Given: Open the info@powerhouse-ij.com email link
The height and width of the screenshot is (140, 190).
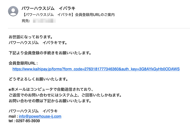Looking at the screenshot, I should pos(40,116).
